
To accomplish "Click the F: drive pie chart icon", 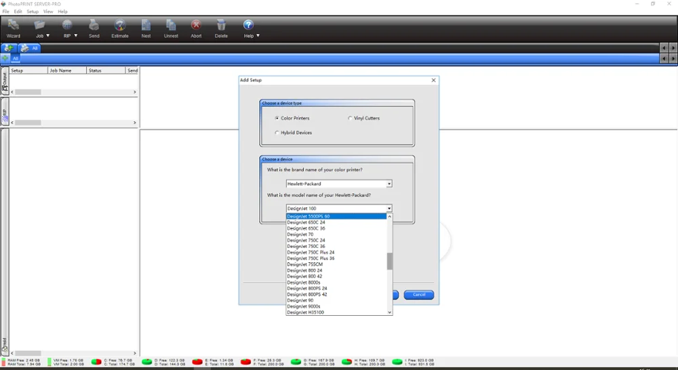I will 245,362.
